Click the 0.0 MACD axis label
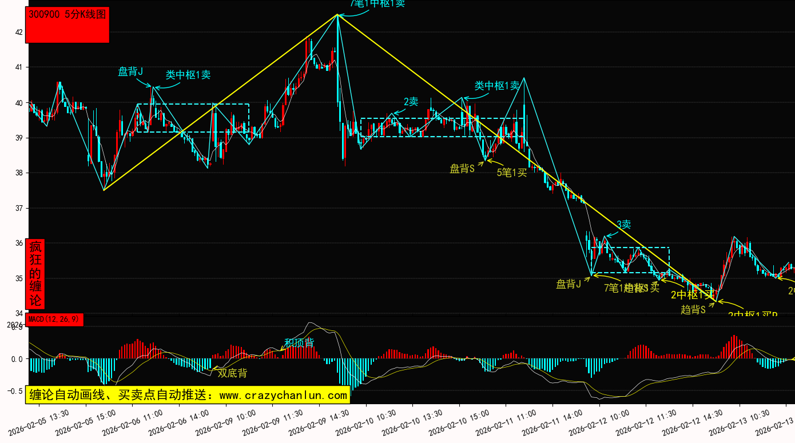 tap(16, 359)
